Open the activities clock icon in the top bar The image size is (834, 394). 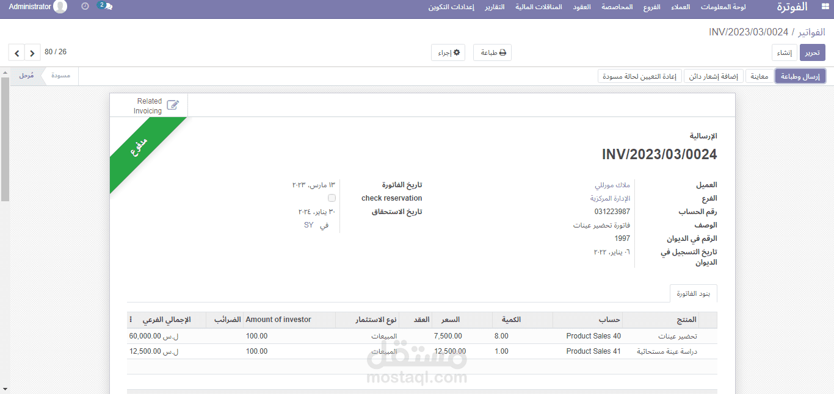tap(84, 7)
